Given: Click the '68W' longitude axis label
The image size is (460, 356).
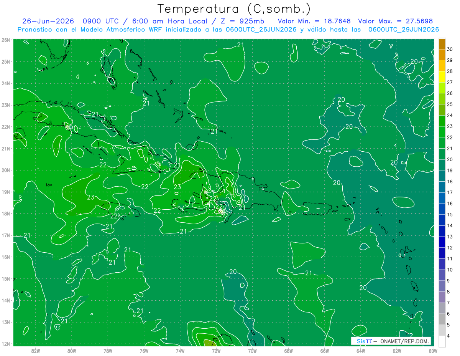Looking at the screenshot, I should tap(289, 351).
